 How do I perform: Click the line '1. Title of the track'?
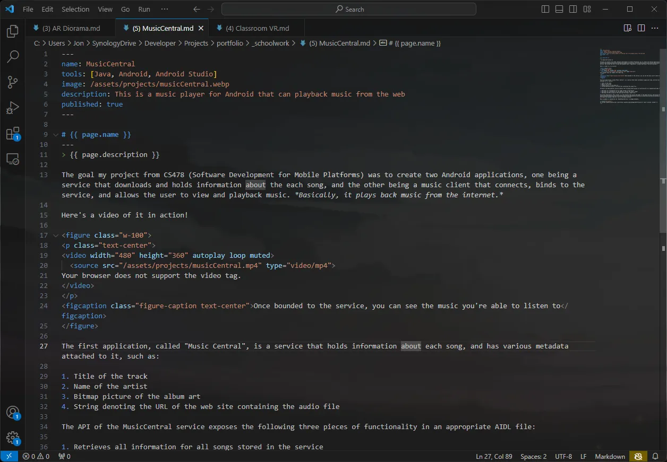105,377
